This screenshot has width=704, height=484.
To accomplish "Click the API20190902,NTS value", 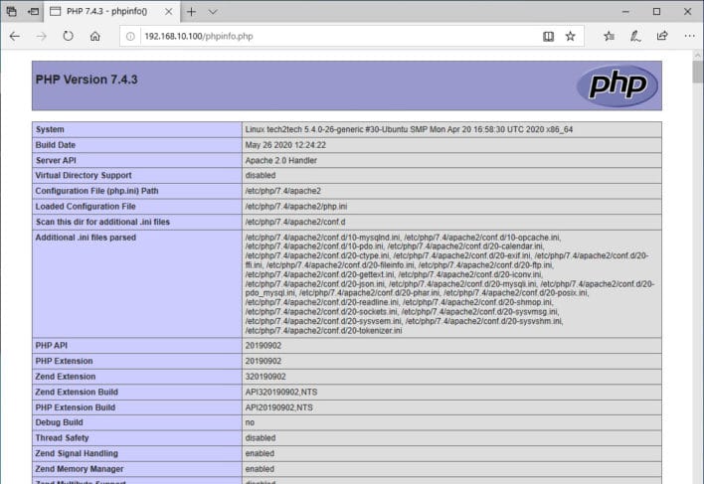I will (278, 407).
